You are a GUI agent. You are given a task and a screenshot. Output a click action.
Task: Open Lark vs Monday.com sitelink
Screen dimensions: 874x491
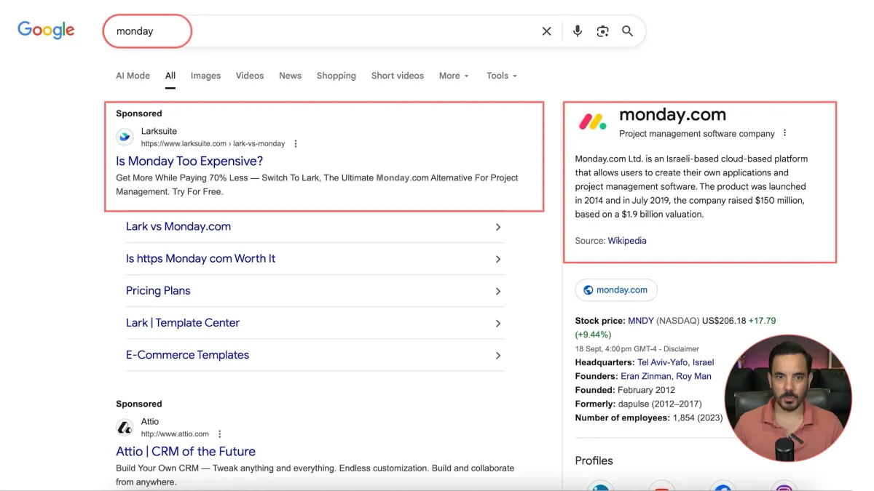[178, 226]
